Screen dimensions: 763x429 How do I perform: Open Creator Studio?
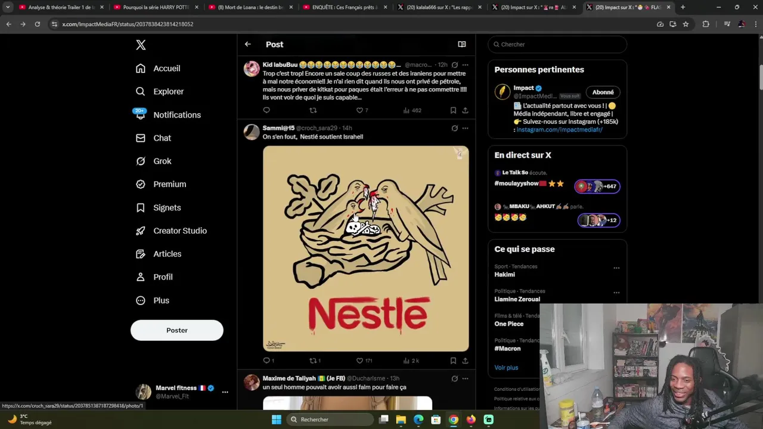171,231
